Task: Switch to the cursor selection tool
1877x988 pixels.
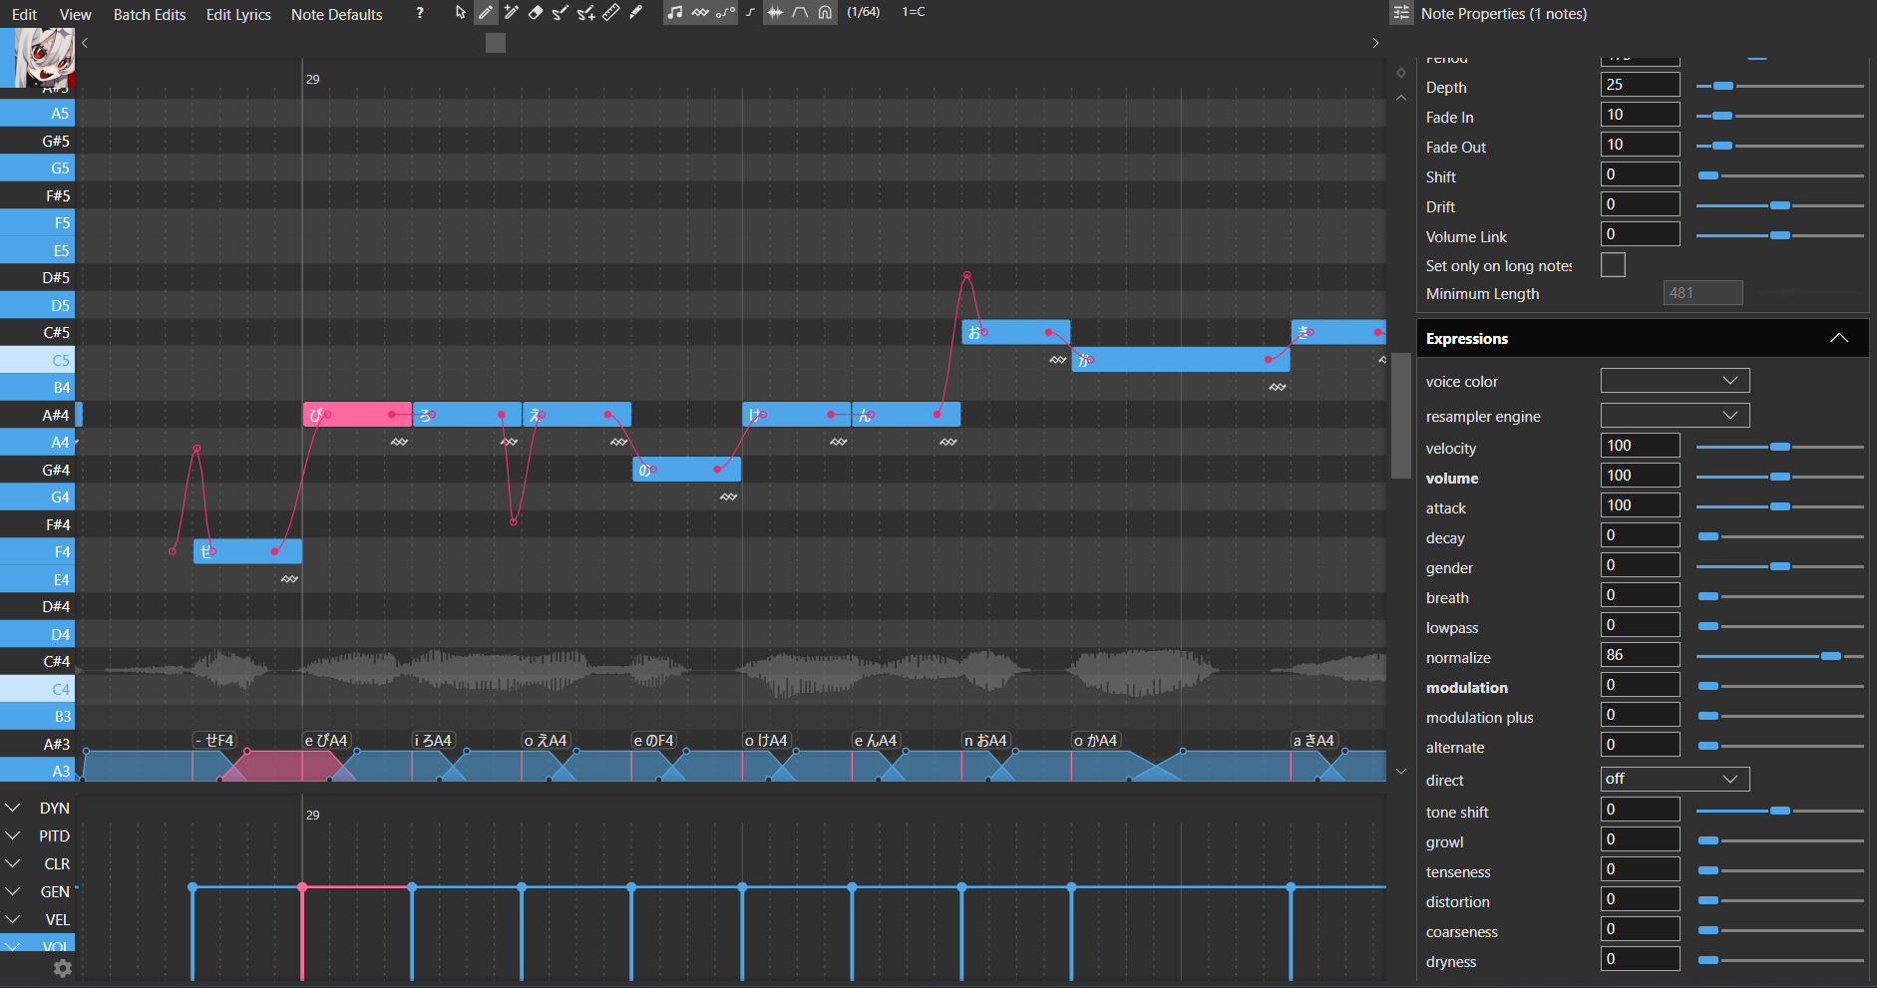Action: tap(460, 13)
